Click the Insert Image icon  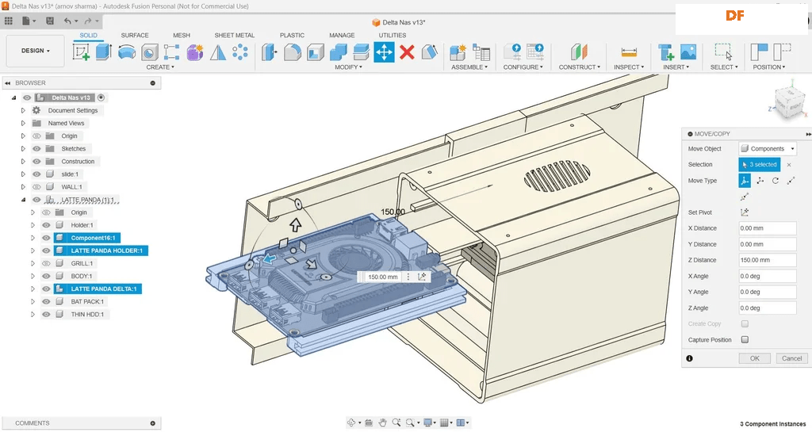point(688,52)
